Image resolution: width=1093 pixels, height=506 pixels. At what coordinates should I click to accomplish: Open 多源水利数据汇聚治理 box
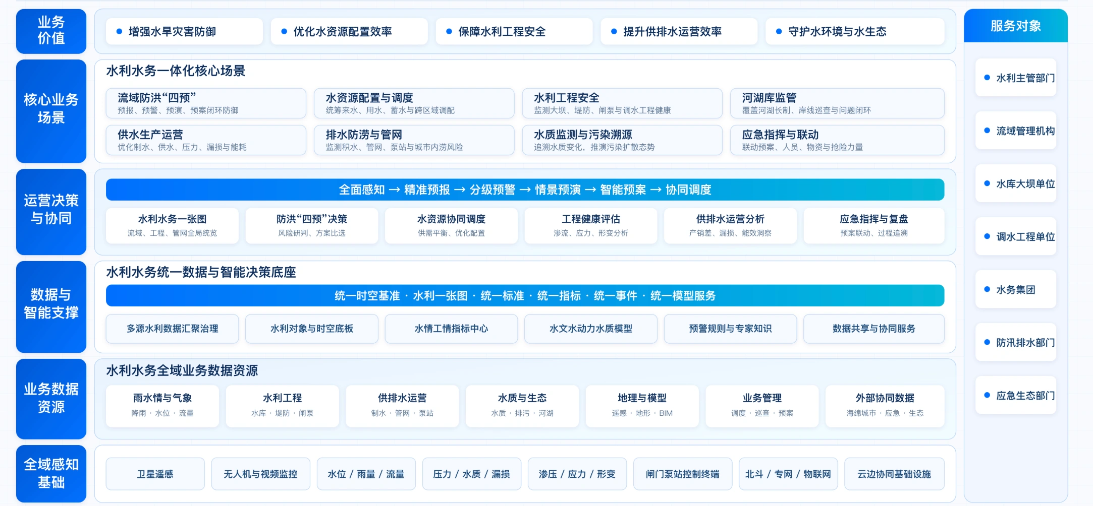172,329
